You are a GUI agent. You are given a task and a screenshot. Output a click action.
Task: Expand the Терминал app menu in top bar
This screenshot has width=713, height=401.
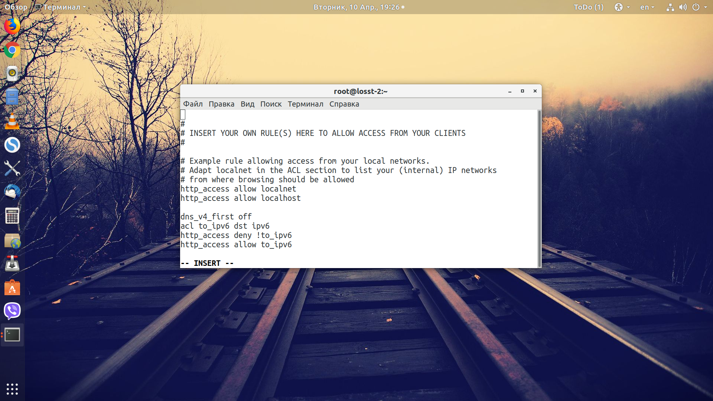coord(61,7)
